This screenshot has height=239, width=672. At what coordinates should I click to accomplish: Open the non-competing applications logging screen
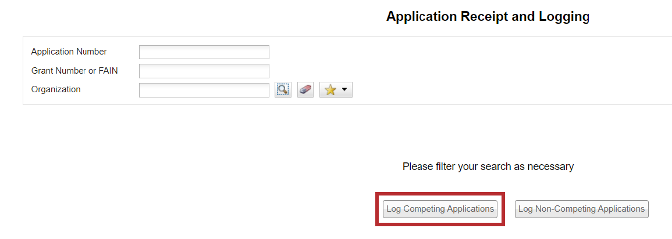point(581,209)
